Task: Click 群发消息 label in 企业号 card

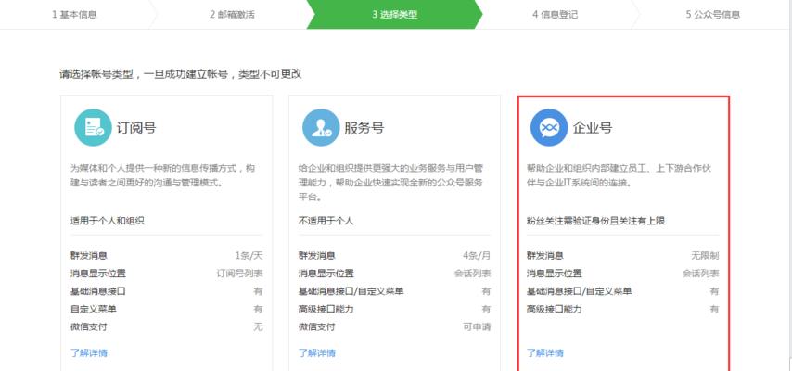Action: (545, 256)
